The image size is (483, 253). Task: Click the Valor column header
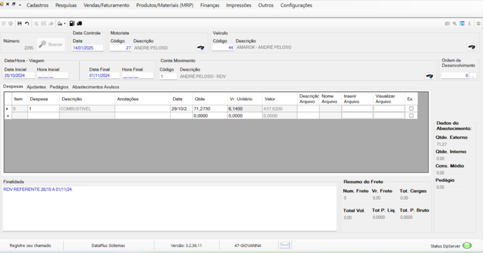click(x=280, y=99)
